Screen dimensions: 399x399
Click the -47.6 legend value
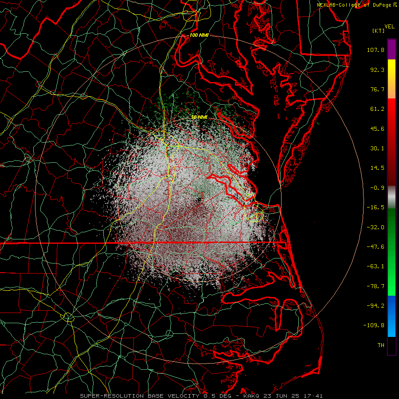click(x=376, y=247)
